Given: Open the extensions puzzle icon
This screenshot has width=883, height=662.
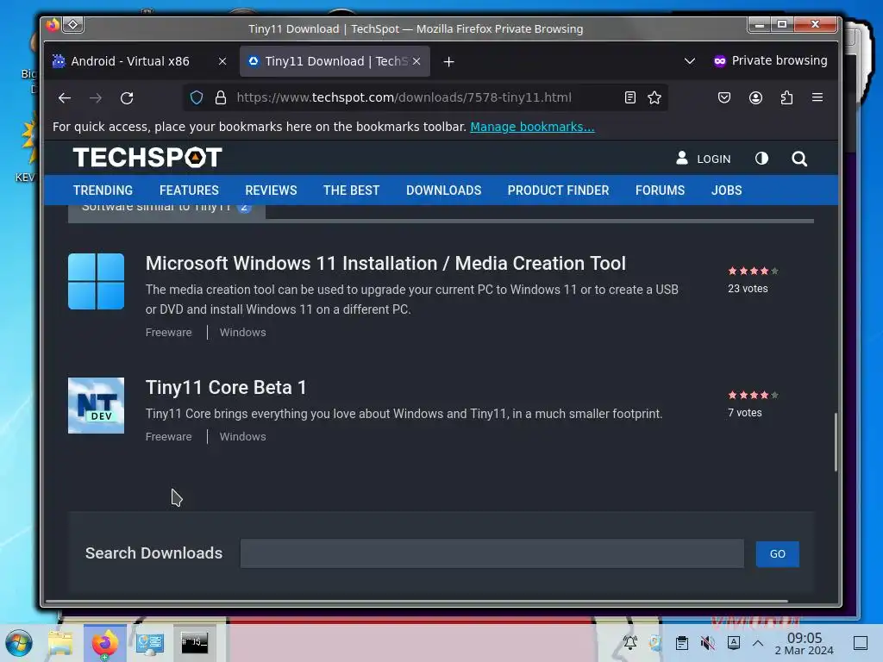Looking at the screenshot, I should [786, 97].
